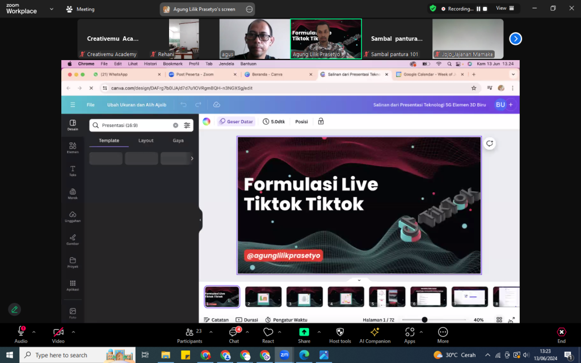The image size is (581, 363).
Task: Open the Elemen panel in Canva sidebar
Action: [x=73, y=148]
